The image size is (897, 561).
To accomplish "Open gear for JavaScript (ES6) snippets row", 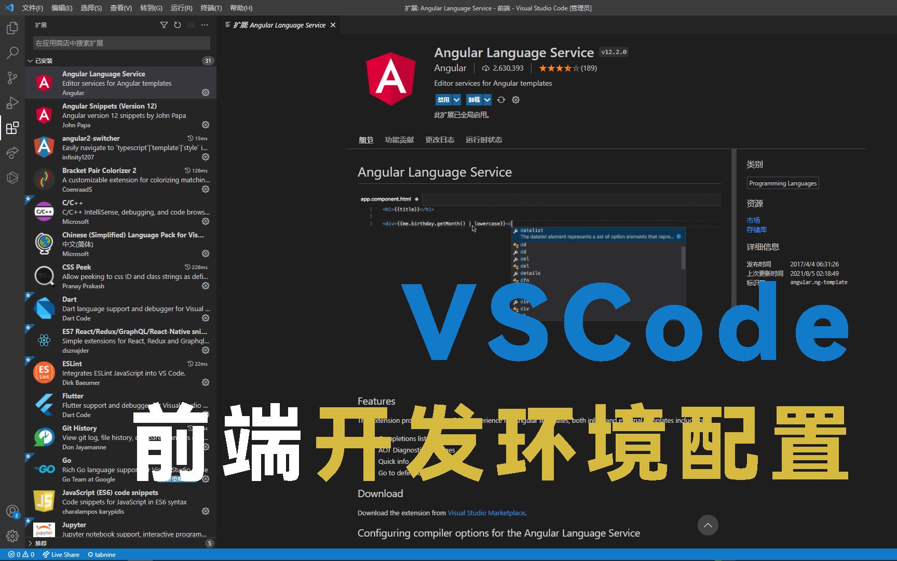I will click(206, 511).
